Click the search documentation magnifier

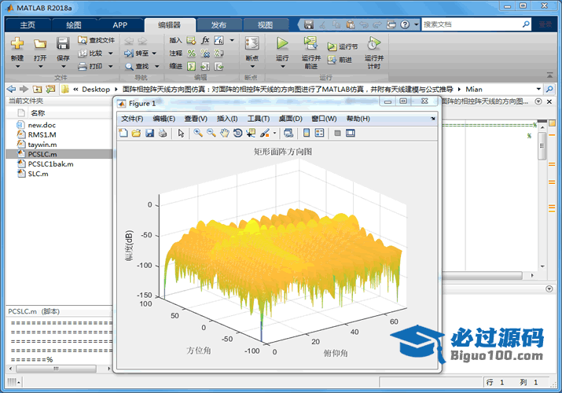tap(526, 24)
